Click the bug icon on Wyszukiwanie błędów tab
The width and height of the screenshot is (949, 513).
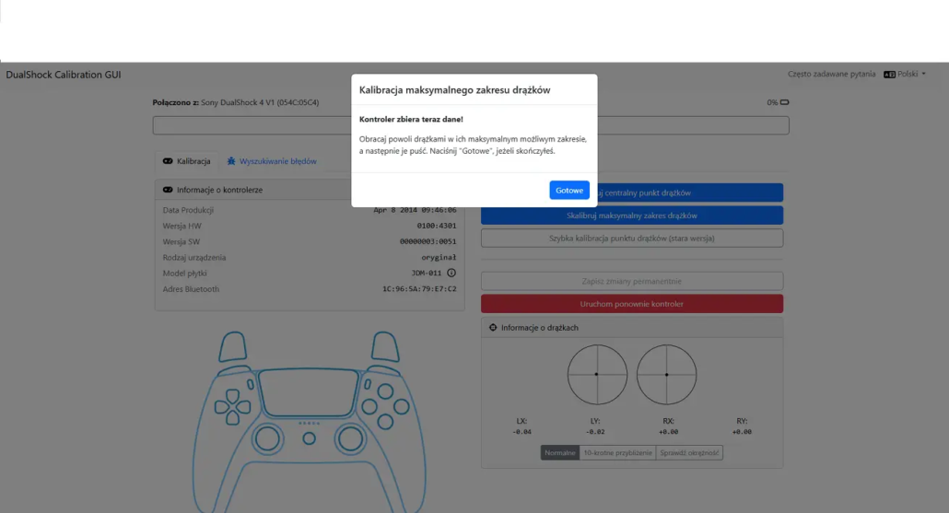point(232,161)
